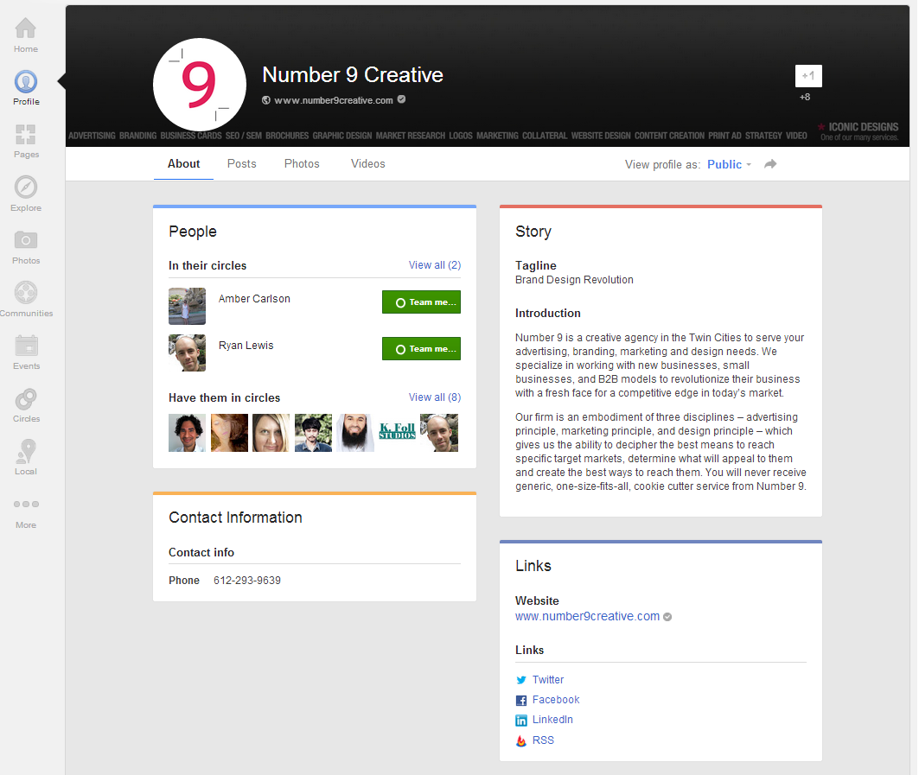Open www.number9creative.com link in header

tap(334, 100)
